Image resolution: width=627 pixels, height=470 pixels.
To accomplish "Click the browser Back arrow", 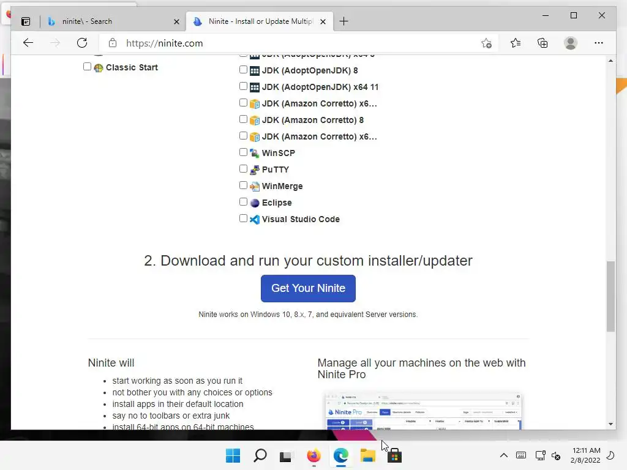I will click(x=28, y=43).
